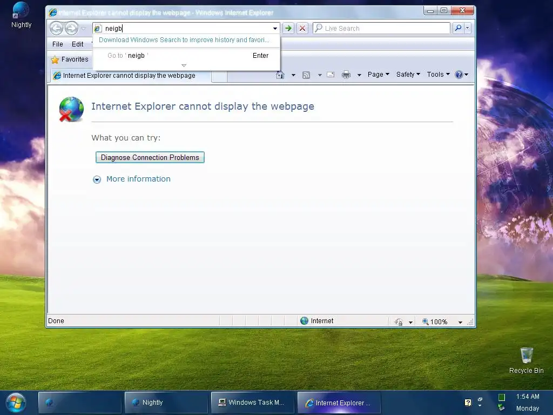The image size is (553, 415).
Task: Click the RSS feeds icon
Action: (x=306, y=75)
